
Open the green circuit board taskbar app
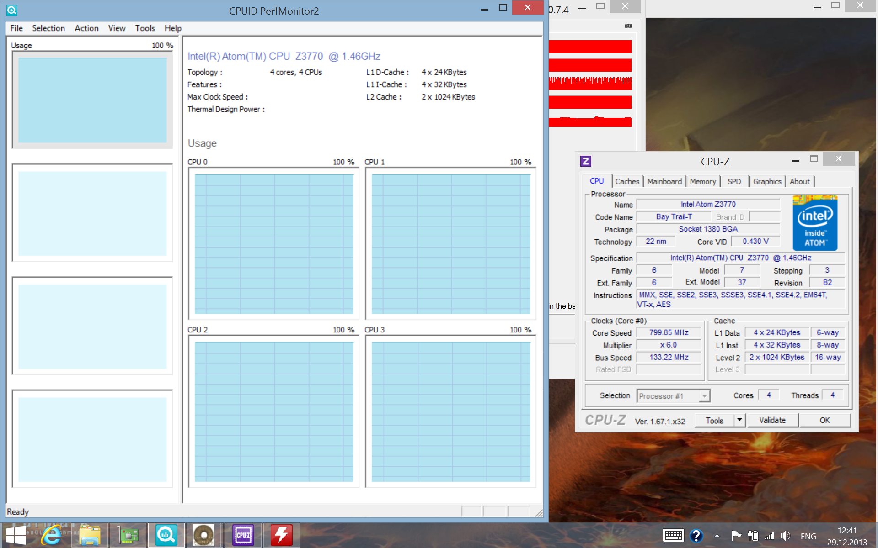tap(128, 535)
